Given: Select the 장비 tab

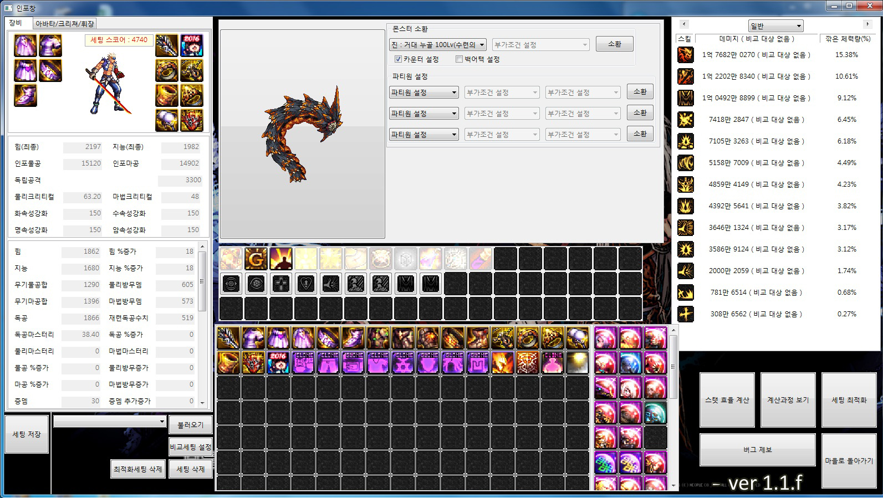Looking at the screenshot, I should click(x=16, y=23).
